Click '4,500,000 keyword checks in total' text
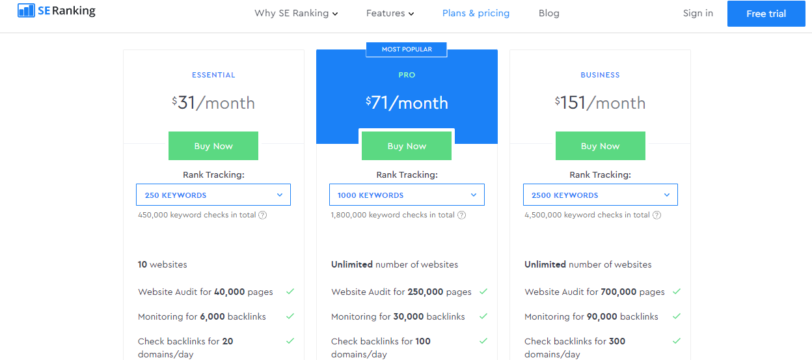This screenshot has height=360, width=812. [x=588, y=215]
